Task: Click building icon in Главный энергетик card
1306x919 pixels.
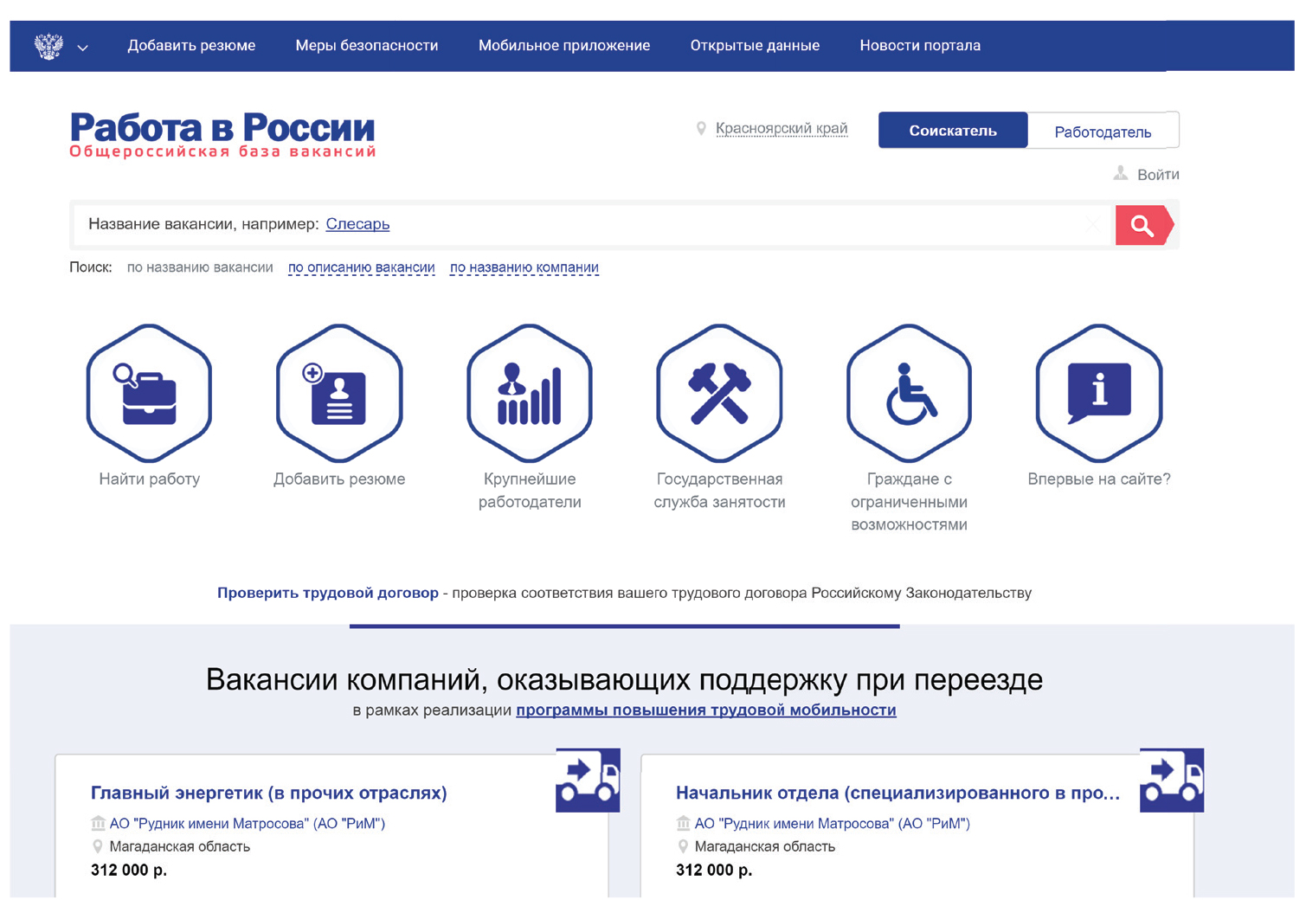Action: (98, 823)
